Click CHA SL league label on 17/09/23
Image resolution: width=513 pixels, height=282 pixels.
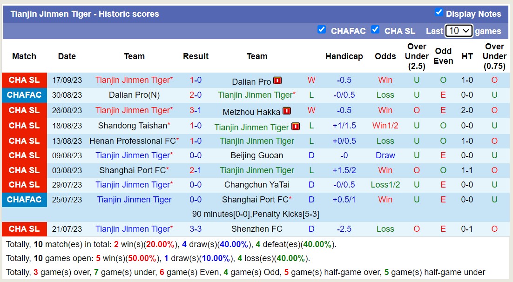pos(24,80)
